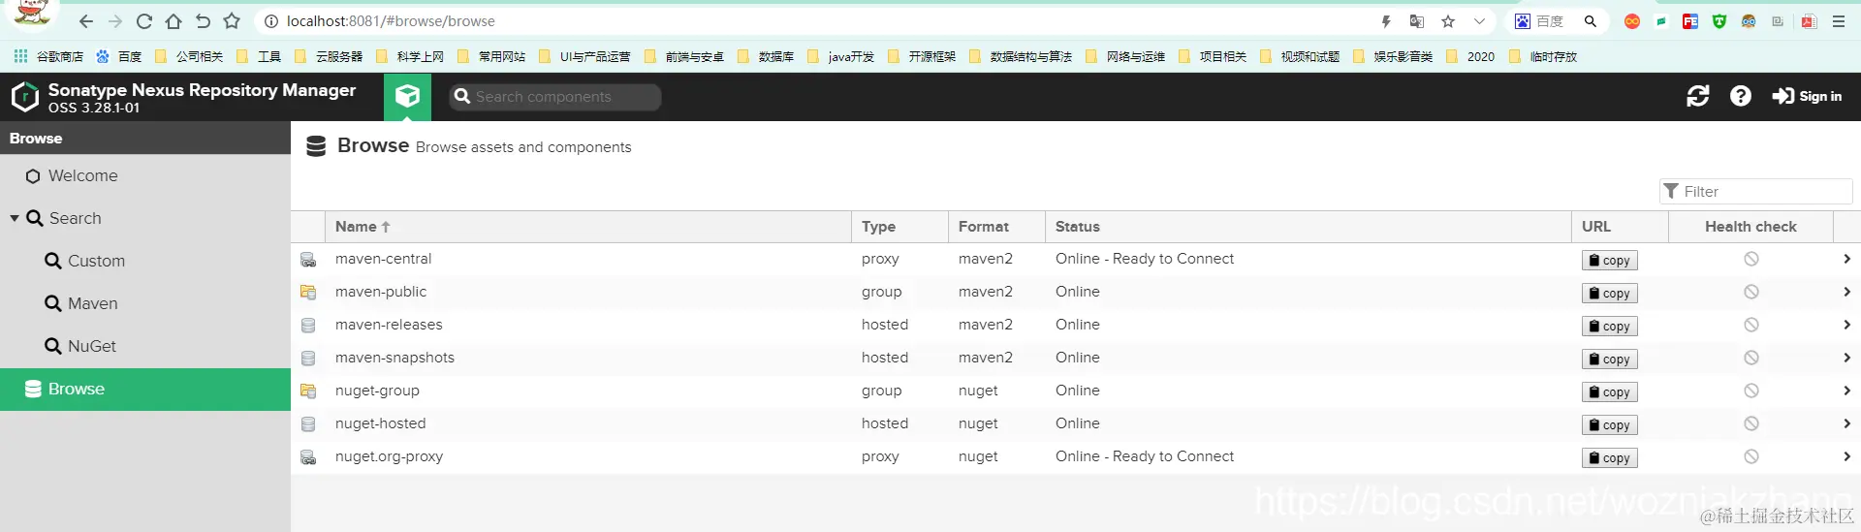This screenshot has width=1861, height=532.
Task: Open Maven search in sidebar
Action: (81, 303)
